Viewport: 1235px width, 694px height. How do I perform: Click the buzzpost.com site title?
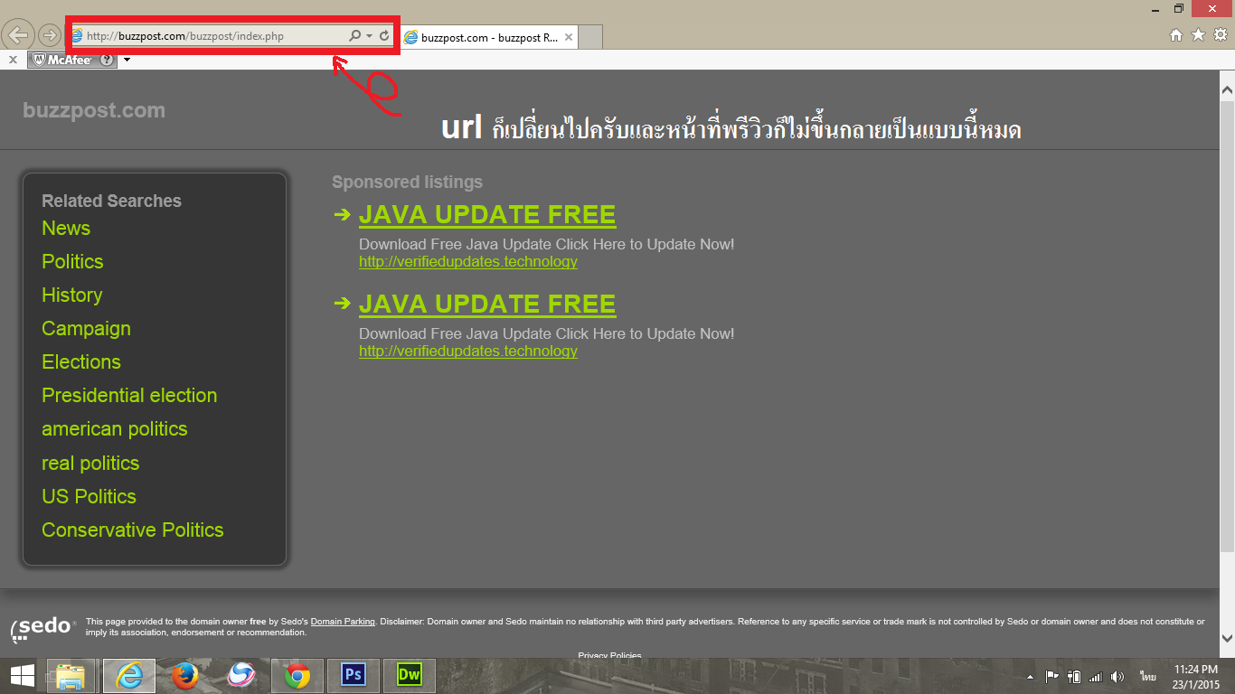click(x=94, y=111)
